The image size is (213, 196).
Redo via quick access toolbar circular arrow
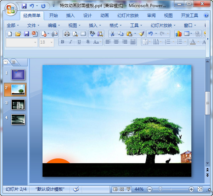[43, 6]
